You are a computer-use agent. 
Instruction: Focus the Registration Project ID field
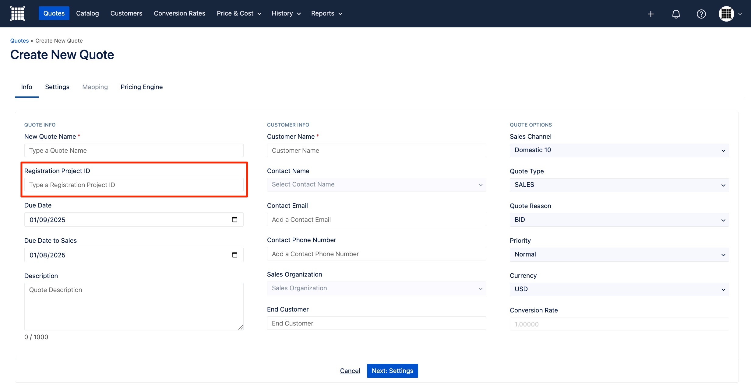[x=134, y=185]
